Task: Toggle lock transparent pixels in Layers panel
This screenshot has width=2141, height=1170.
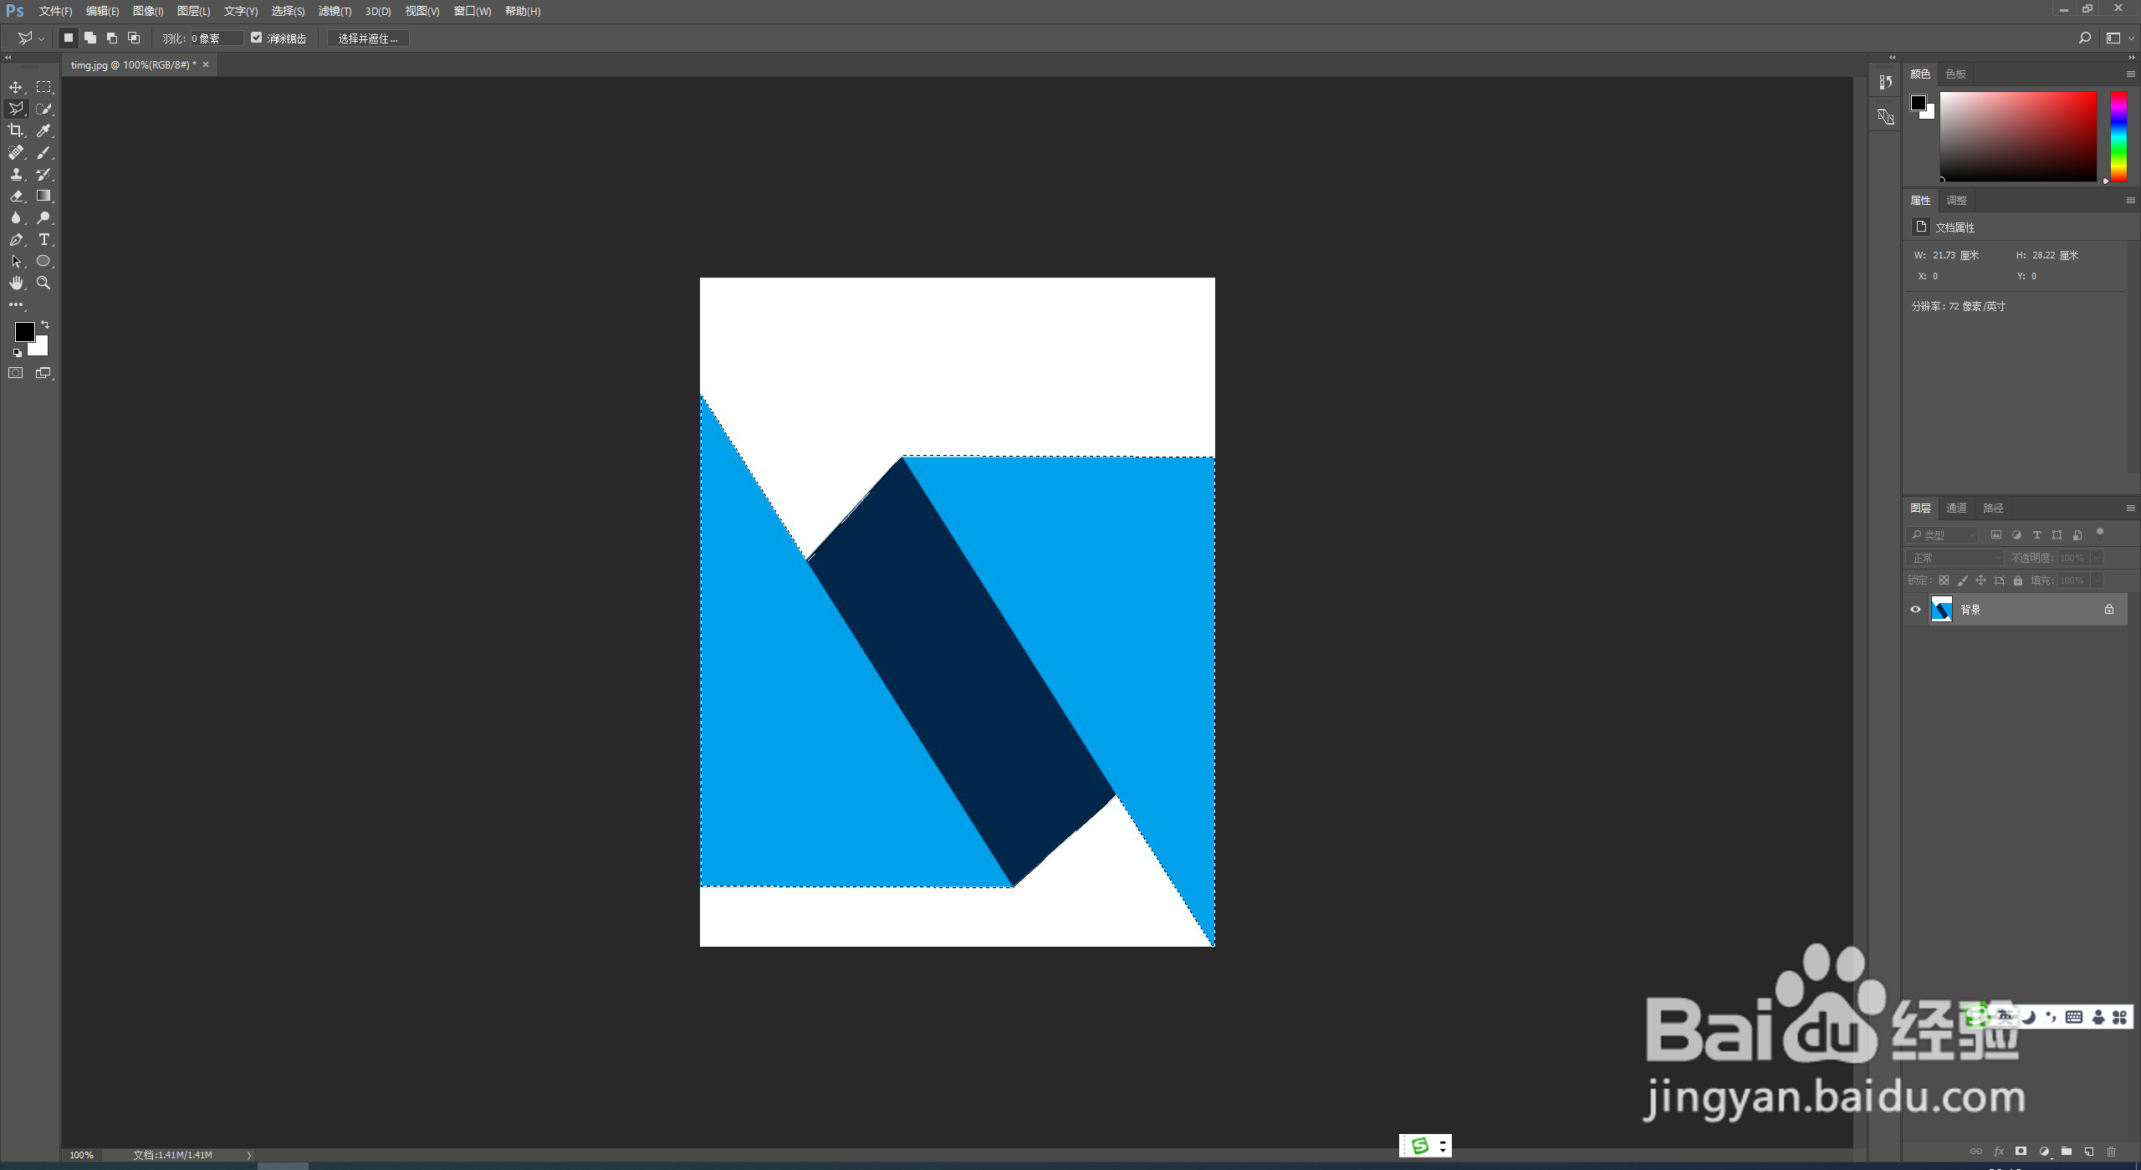Action: pos(1944,580)
